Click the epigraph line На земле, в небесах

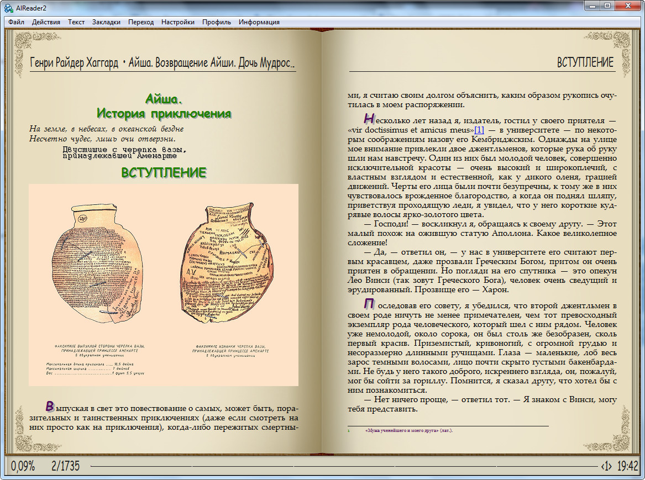click(107, 129)
